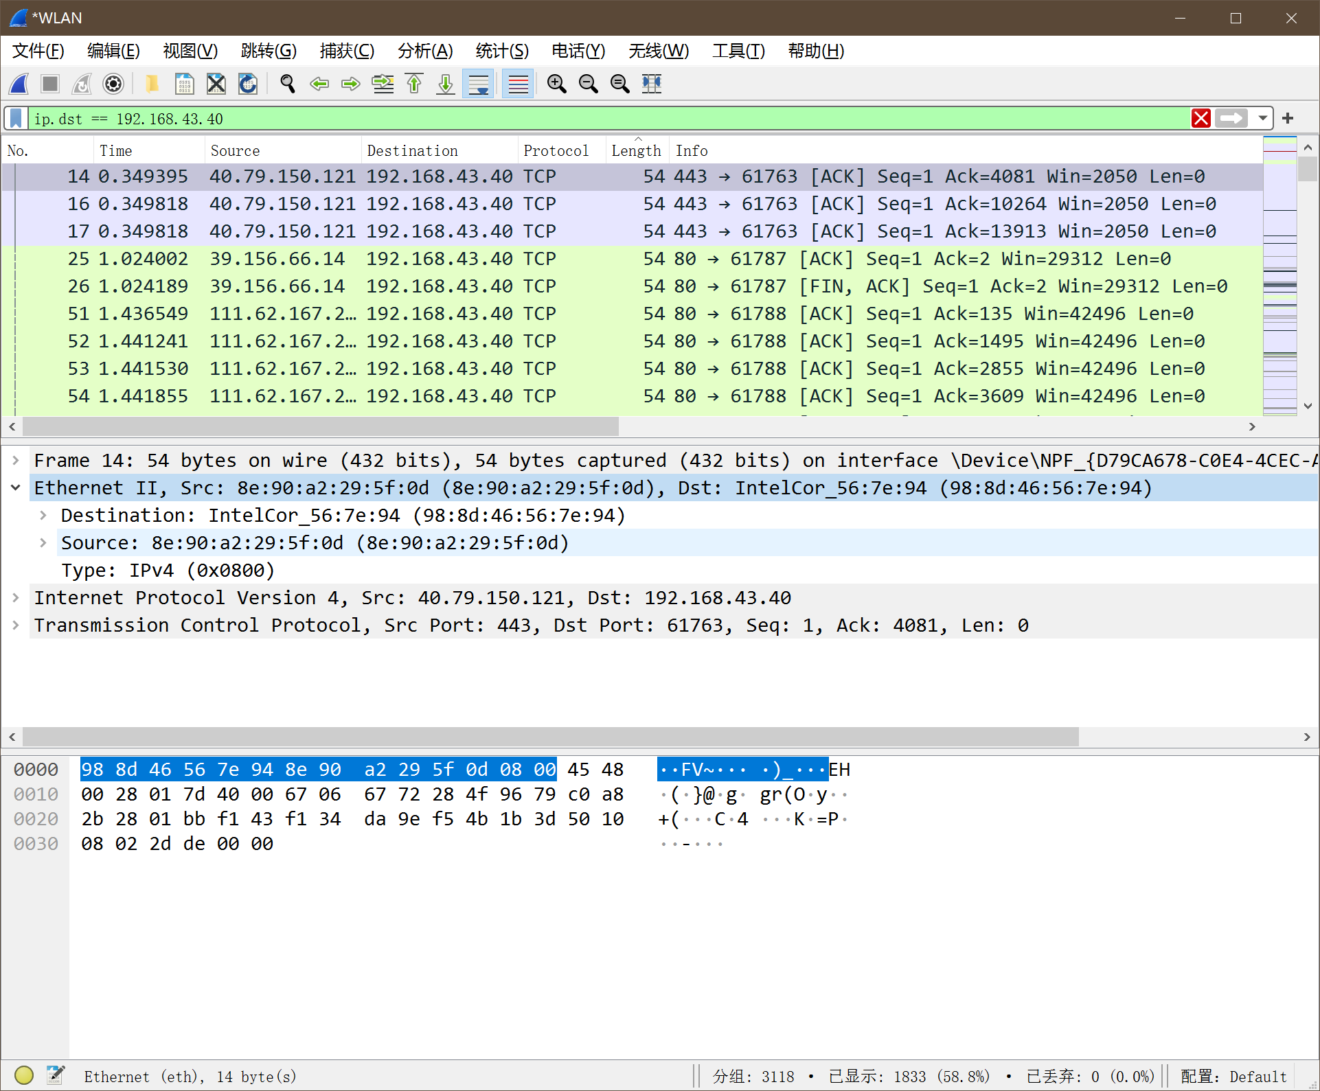Open expert info circle in status bar
Image resolution: width=1320 pixels, height=1091 pixels.
coord(24,1075)
